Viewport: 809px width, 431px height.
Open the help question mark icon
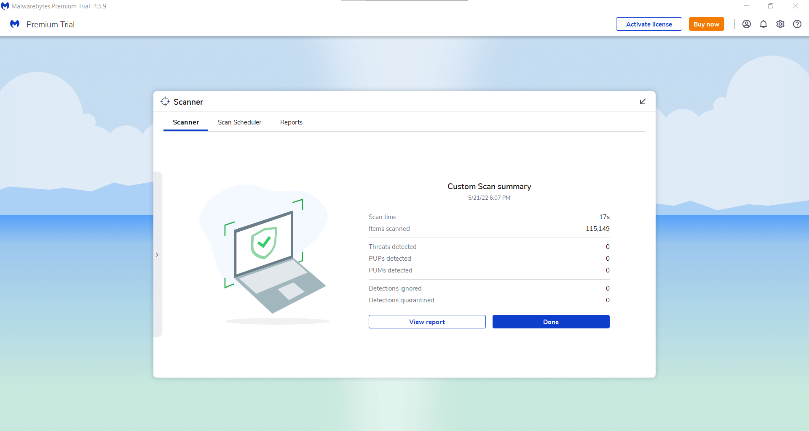797,24
